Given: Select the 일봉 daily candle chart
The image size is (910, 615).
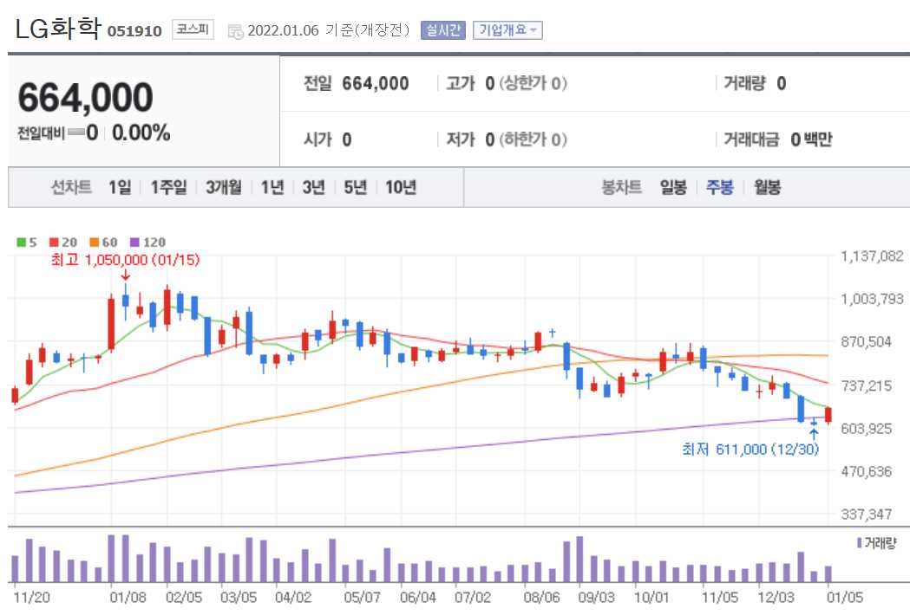Looking at the screenshot, I should 673,187.
